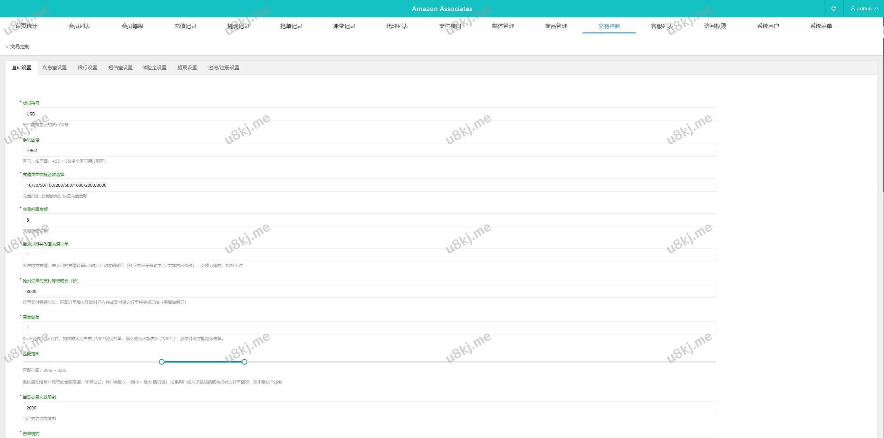884x438 pixels.
Task: Switch to 利息宝设置 tab
Action: pyautogui.click(x=55, y=68)
